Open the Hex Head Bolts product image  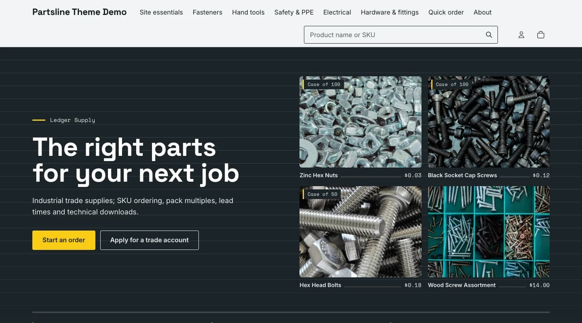[361, 232]
